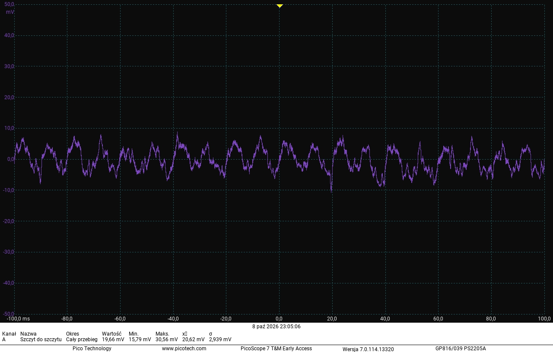
Task: Click the -50,0 bottom voltage axis label
Action: point(8,314)
